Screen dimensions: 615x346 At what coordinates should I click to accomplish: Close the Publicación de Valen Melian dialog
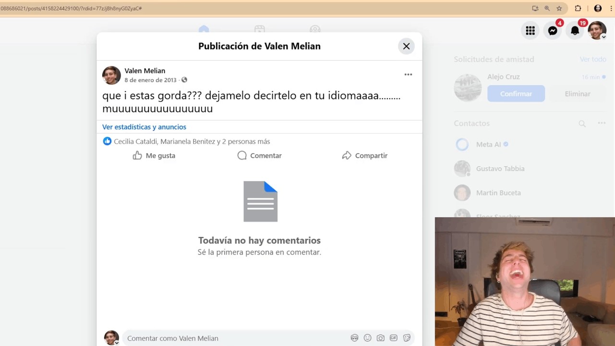406,46
